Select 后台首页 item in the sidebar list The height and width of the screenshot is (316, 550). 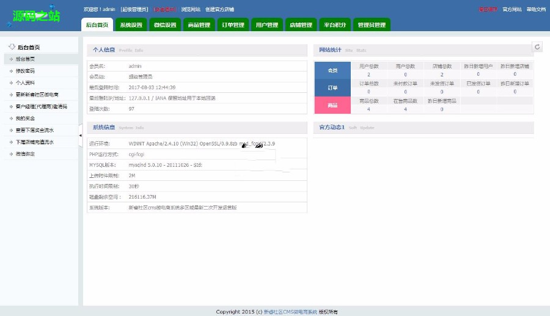coord(25,59)
